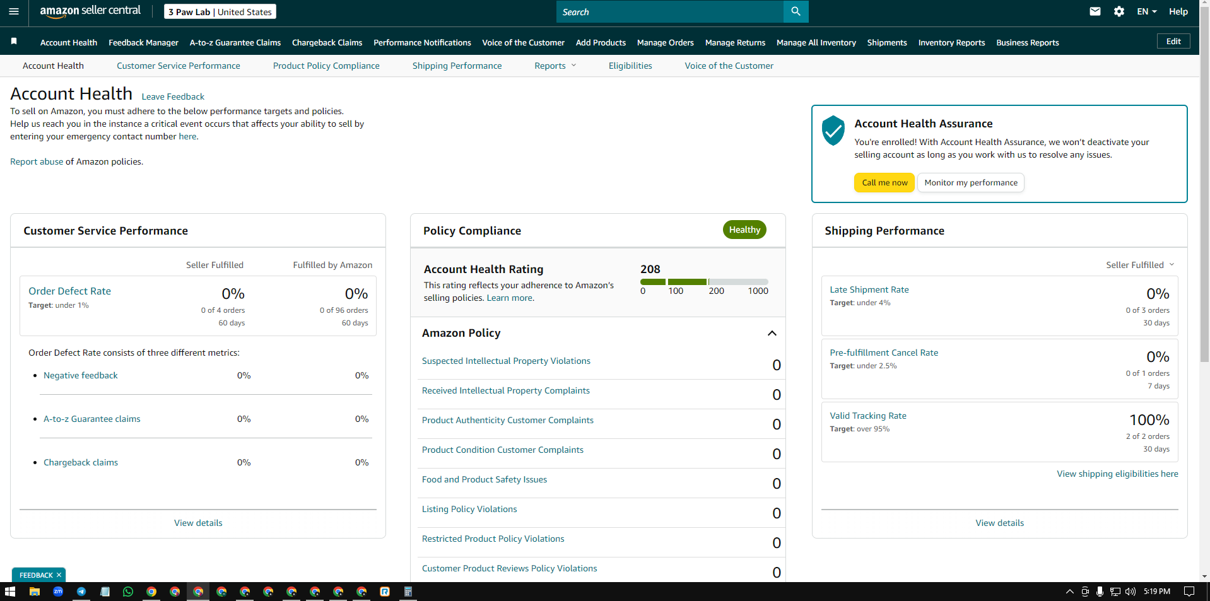Viewport: 1210px width, 601px height.
Task: Open A-to-z Guarantee Claims in top menu
Action: pos(235,42)
